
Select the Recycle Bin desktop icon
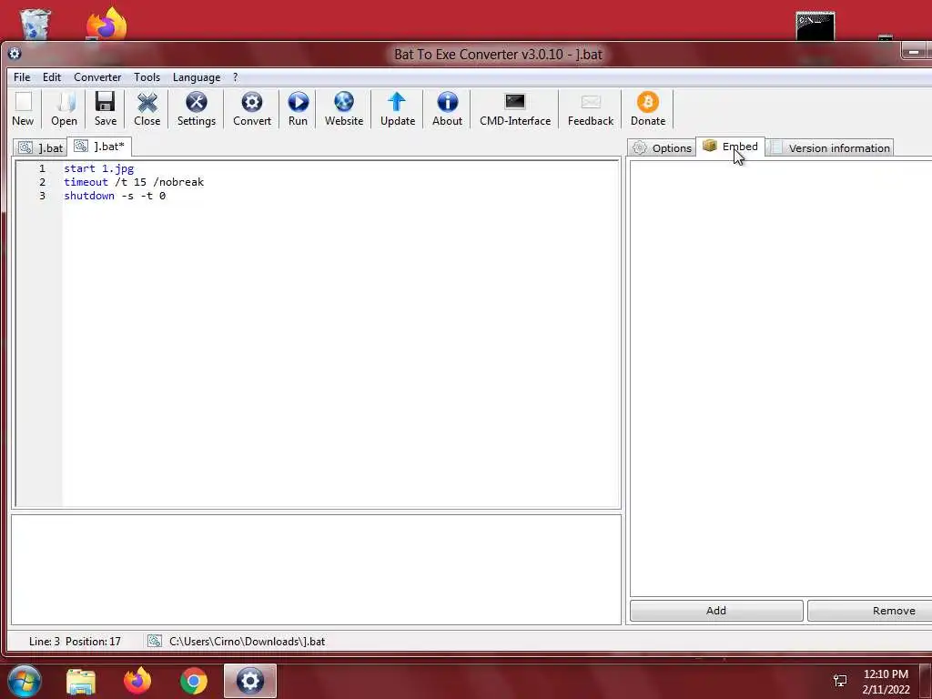click(x=35, y=25)
